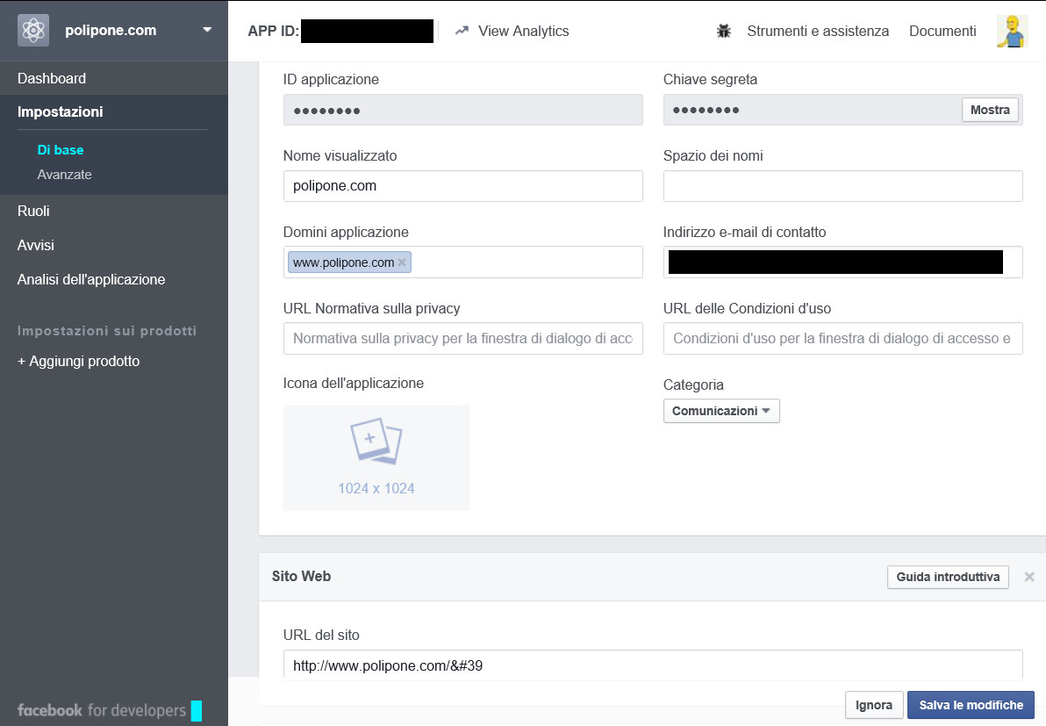Screen dimensions: 1046x726
Task: Open Avanzate settings
Action: click(64, 174)
